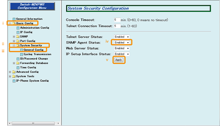Open the ID/Password Change page
The height and width of the screenshot is (126, 220).
[34, 59]
